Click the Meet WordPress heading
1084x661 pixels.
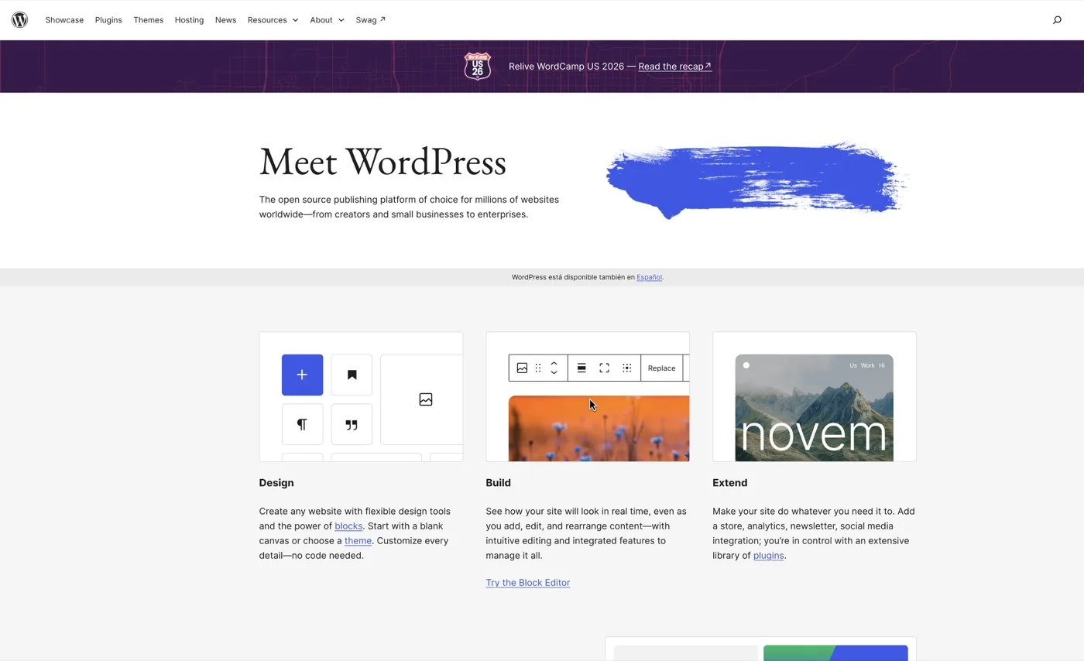pos(382,163)
